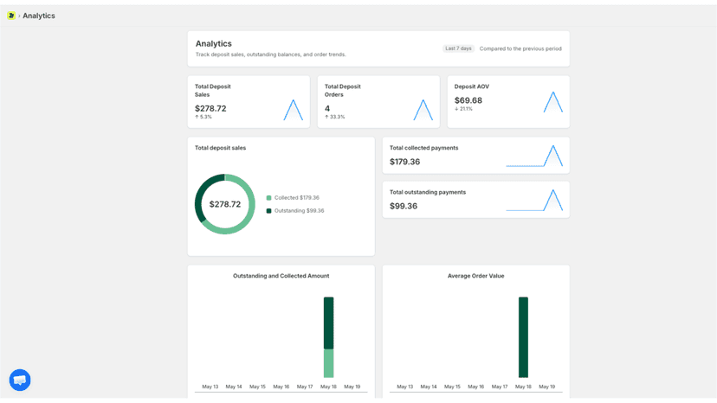717x403 pixels.
Task: Select the Last 7 days date badge
Action: pos(458,48)
